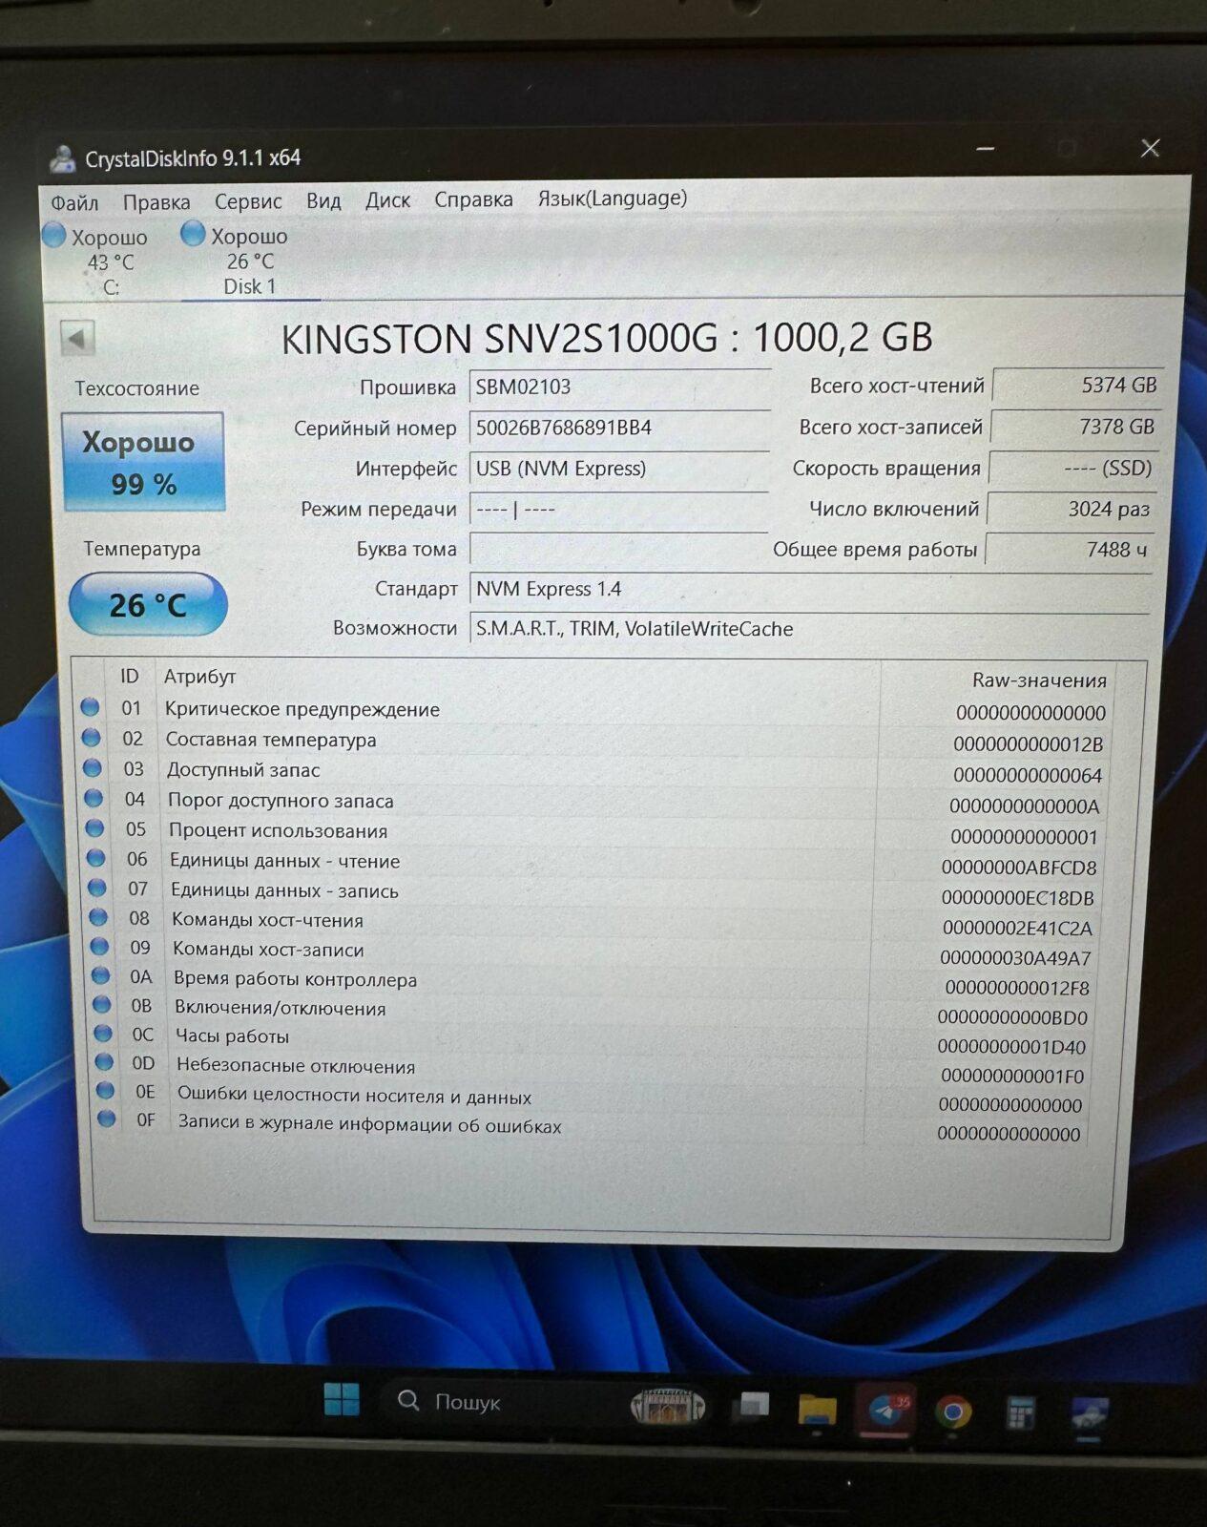
Task: Click the status dot for Команды хост-записи
Action: (99, 947)
